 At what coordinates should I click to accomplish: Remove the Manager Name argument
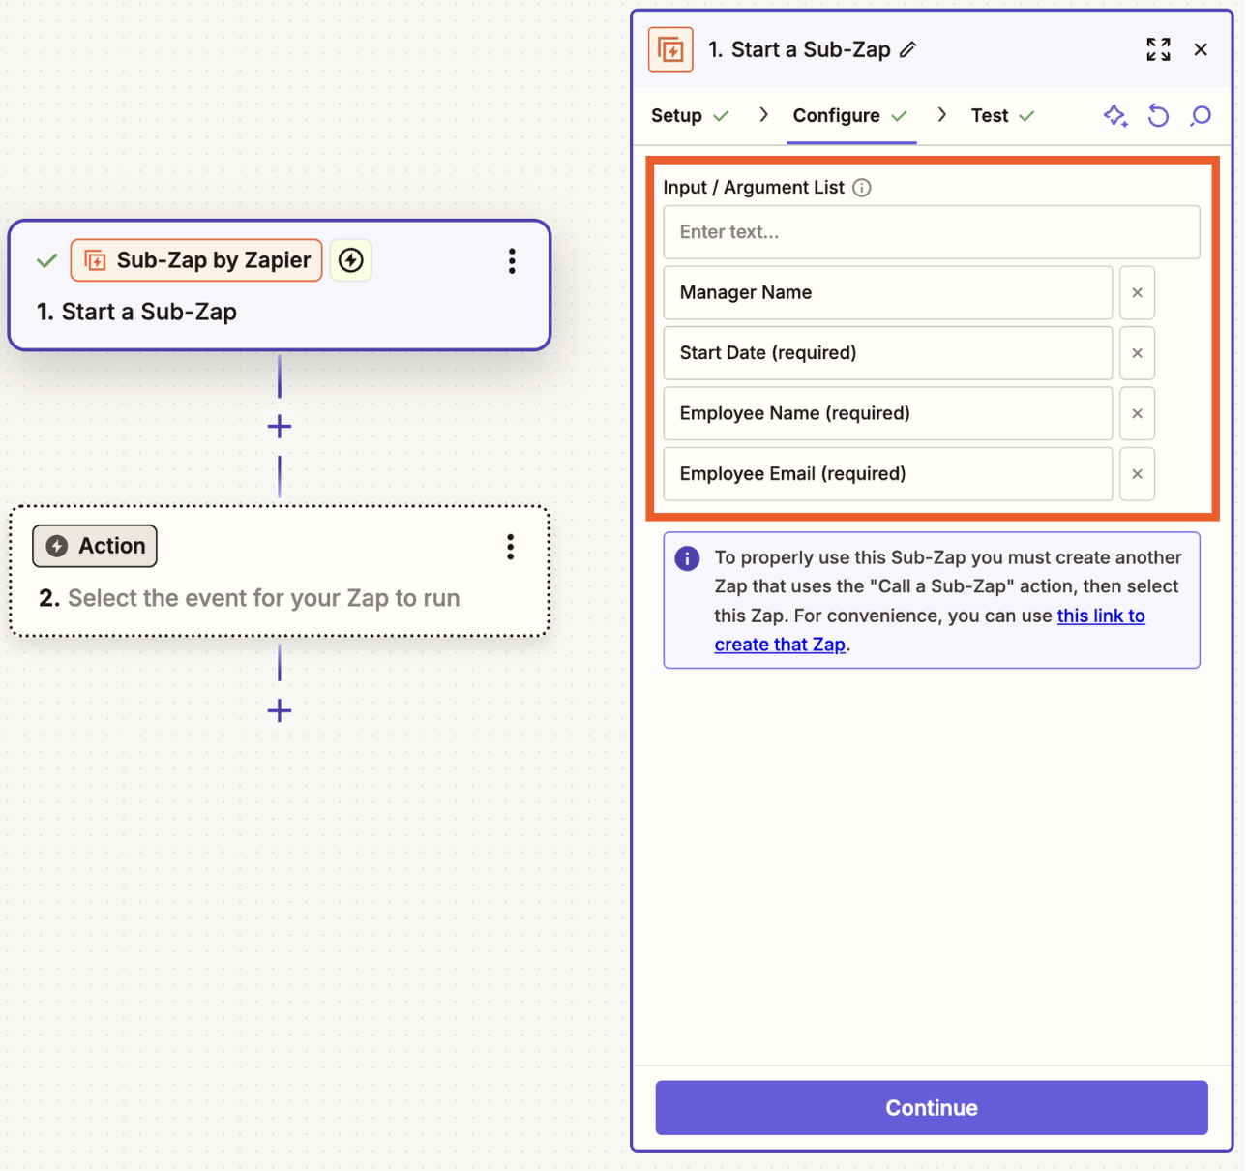pos(1137,292)
